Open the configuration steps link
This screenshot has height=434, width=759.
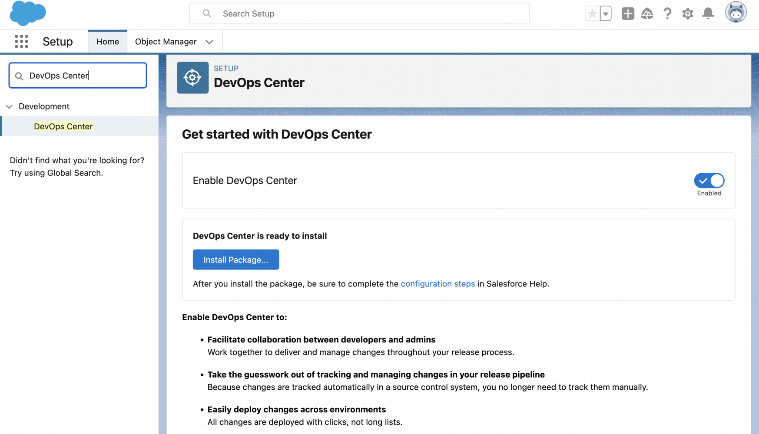click(x=438, y=284)
